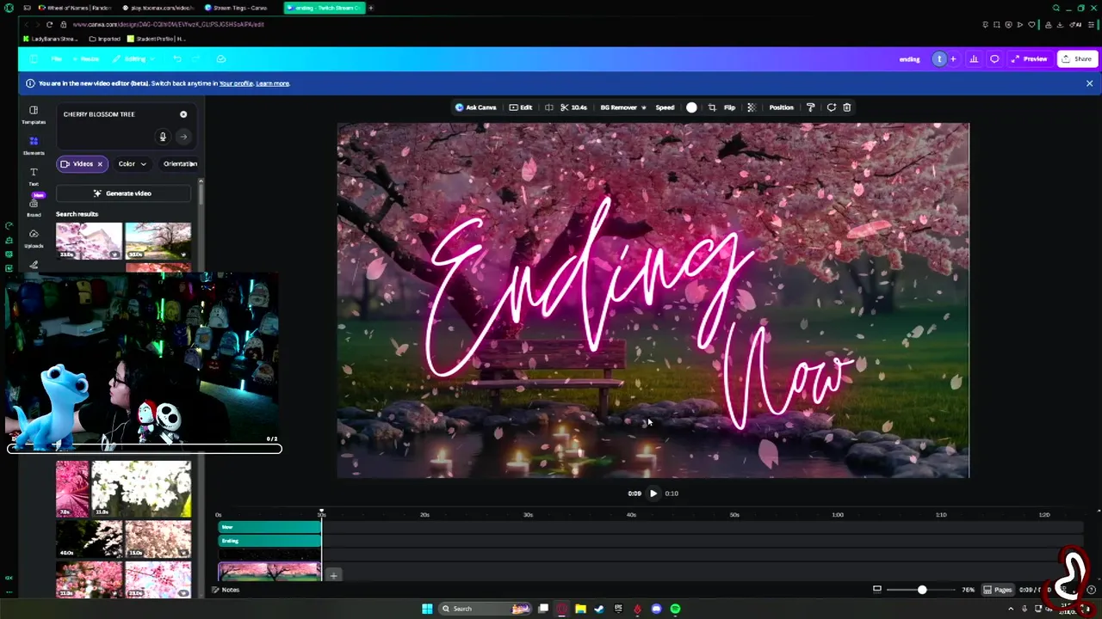The image size is (1102, 619).
Task: Select the cherry blossom video clip thumbnail
Action: coord(269,572)
